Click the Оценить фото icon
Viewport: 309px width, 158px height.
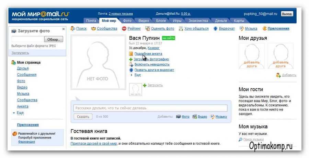pyautogui.click(x=148, y=29)
